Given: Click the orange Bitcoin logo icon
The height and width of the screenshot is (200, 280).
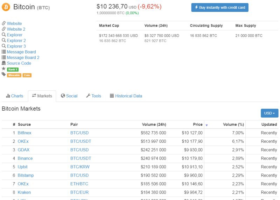Looking at the screenshot, I should point(6,7).
